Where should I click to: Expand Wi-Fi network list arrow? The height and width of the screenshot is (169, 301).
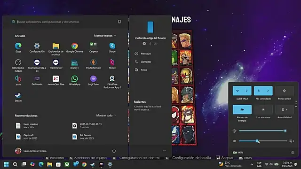point(247,91)
